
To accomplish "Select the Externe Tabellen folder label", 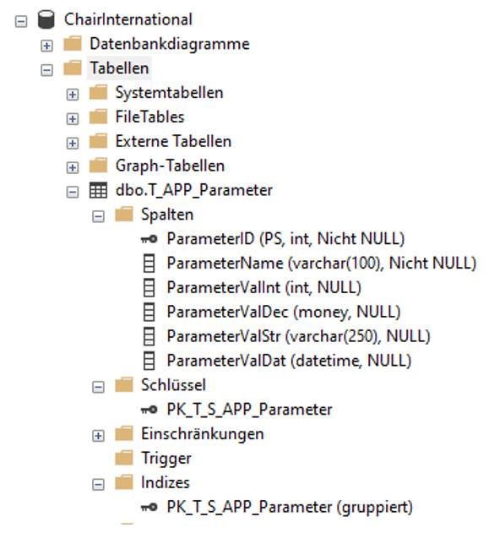I will 173,141.
